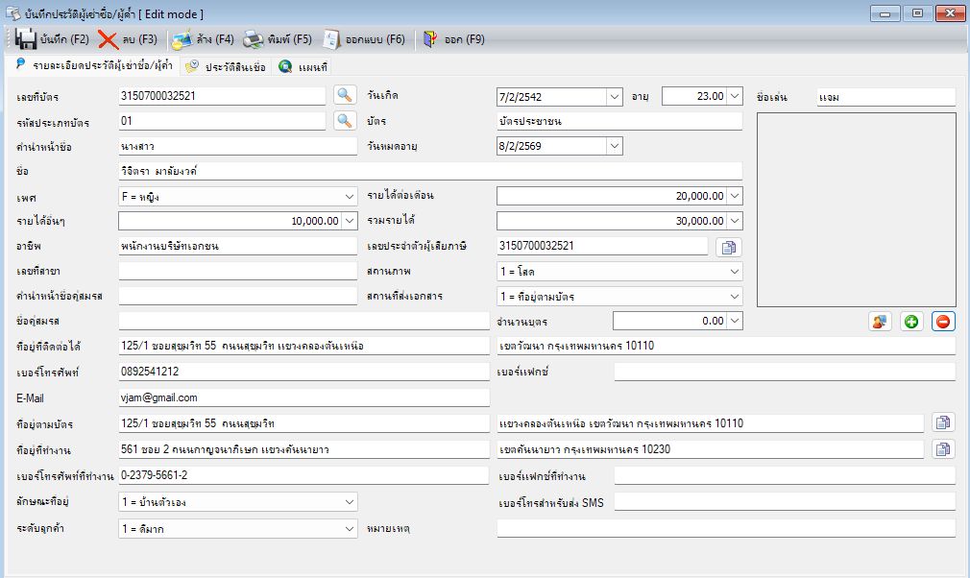970x578 pixels.
Task: Click the card address first line field
Action: 303,423
